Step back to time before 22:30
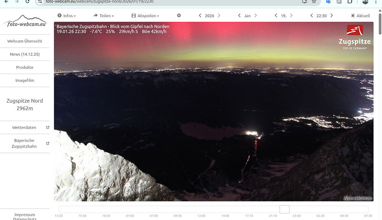Viewport: 382px width, 220px height. (x=312, y=16)
